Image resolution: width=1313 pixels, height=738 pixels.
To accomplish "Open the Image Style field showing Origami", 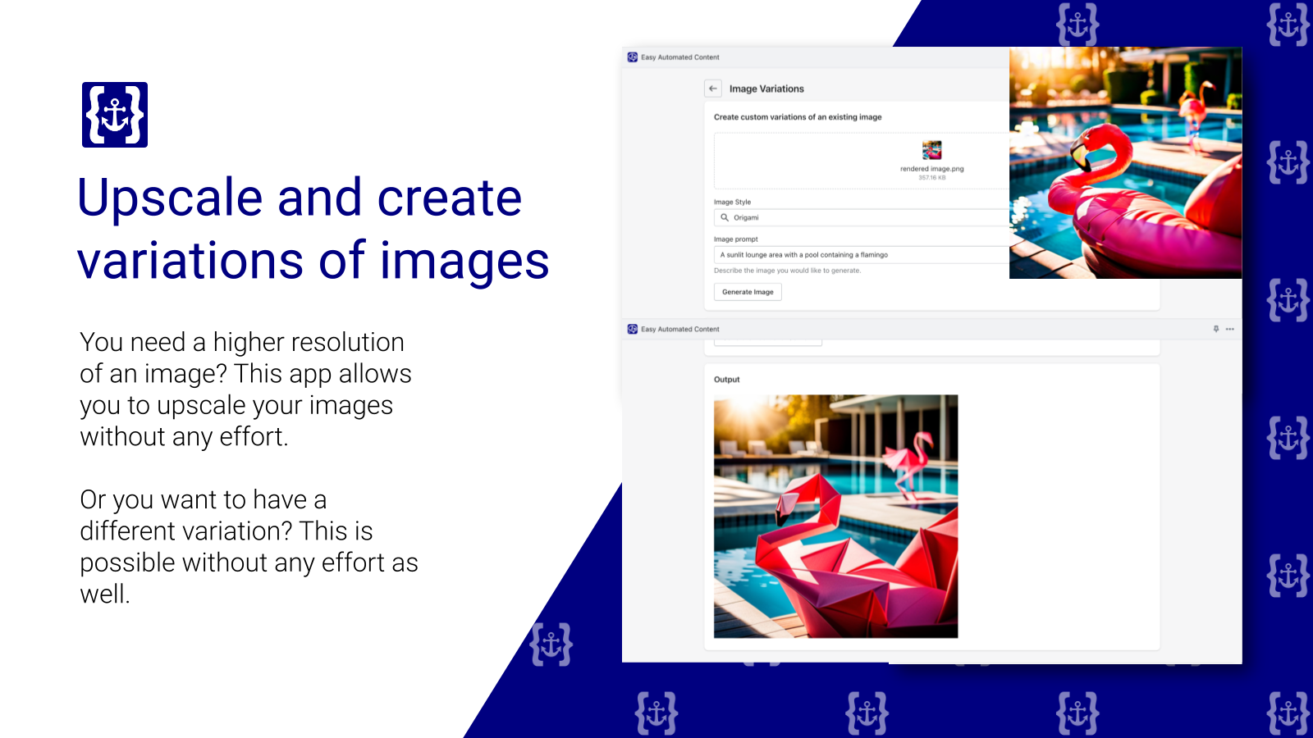I will pyautogui.click(x=862, y=218).
